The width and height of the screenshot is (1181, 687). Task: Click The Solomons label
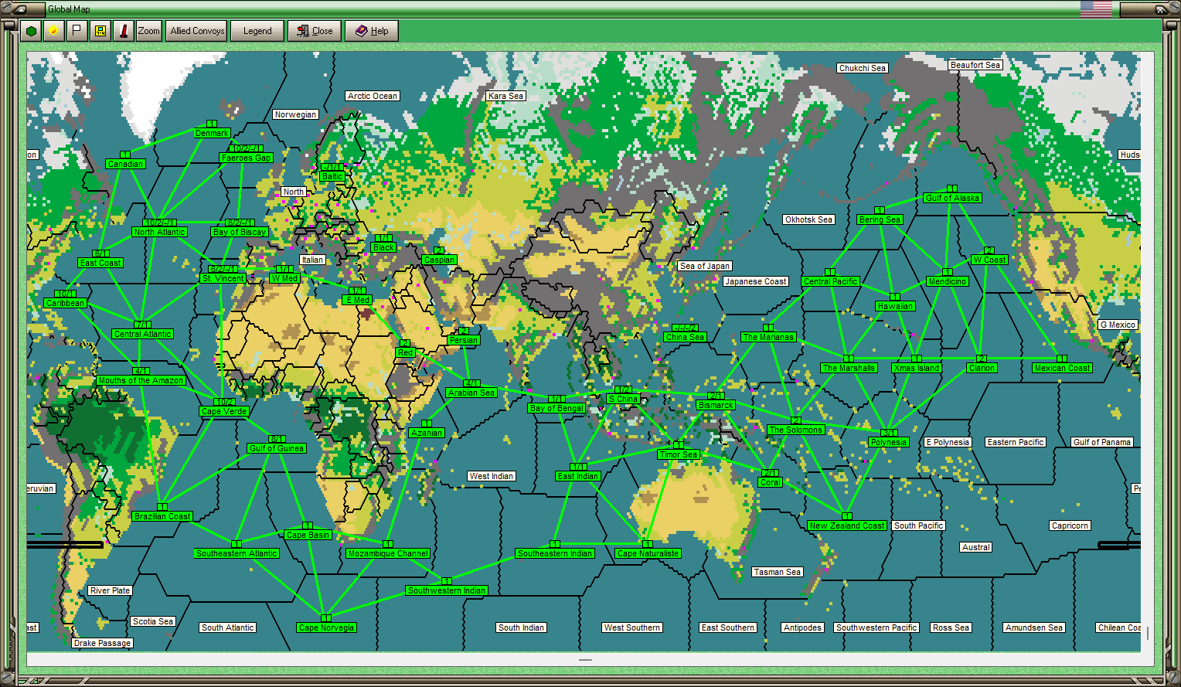[796, 430]
